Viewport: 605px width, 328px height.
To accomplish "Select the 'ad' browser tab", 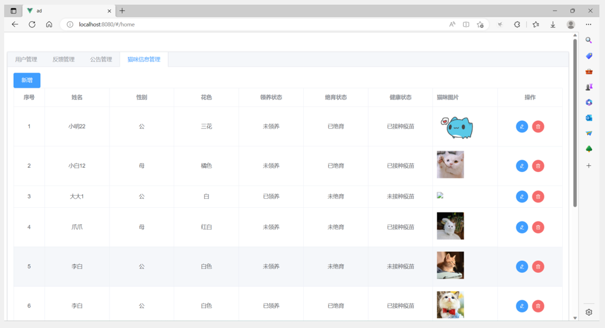I will point(68,11).
